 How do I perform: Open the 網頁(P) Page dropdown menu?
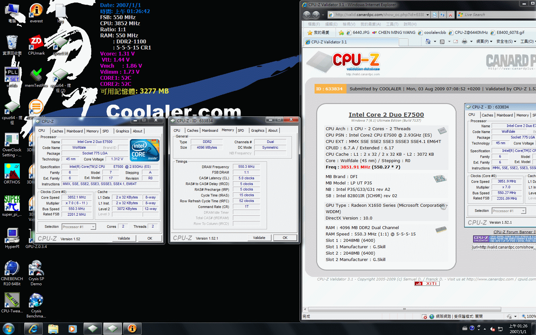coord(484,41)
